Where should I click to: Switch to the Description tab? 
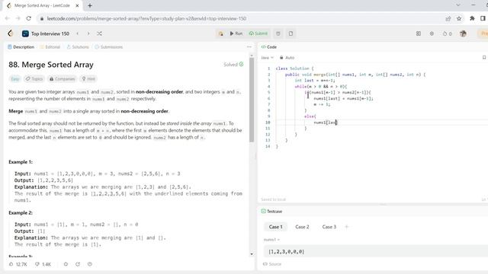click(x=21, y=47)
